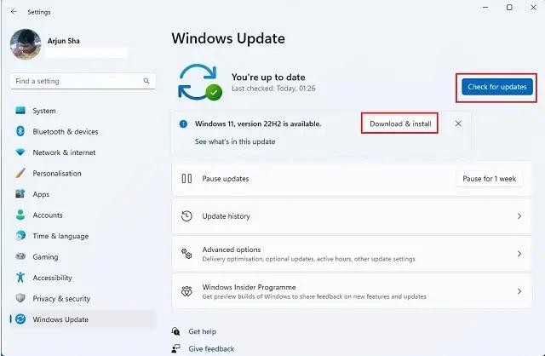Dismiss the 22H2 update notification
The width and height of the screenshot is (545, 356).
click(458, 123)
